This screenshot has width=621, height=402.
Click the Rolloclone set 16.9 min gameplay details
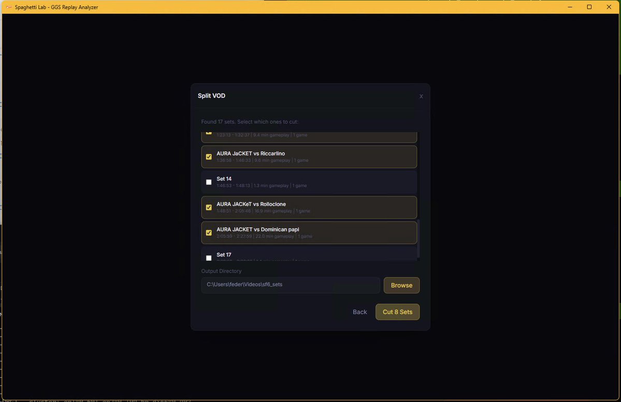pyautogui.click(x=264, y=211)
